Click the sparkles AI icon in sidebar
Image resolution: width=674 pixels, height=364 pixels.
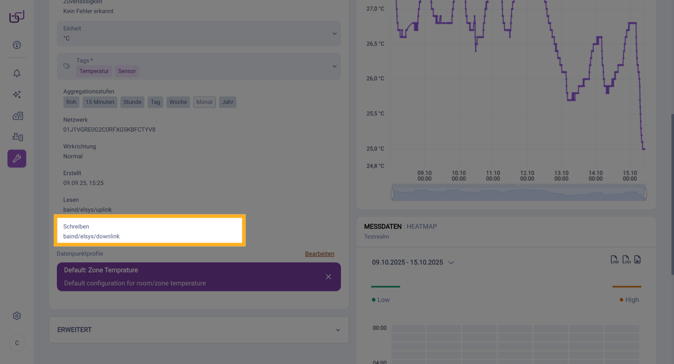(x=17, y=94)
